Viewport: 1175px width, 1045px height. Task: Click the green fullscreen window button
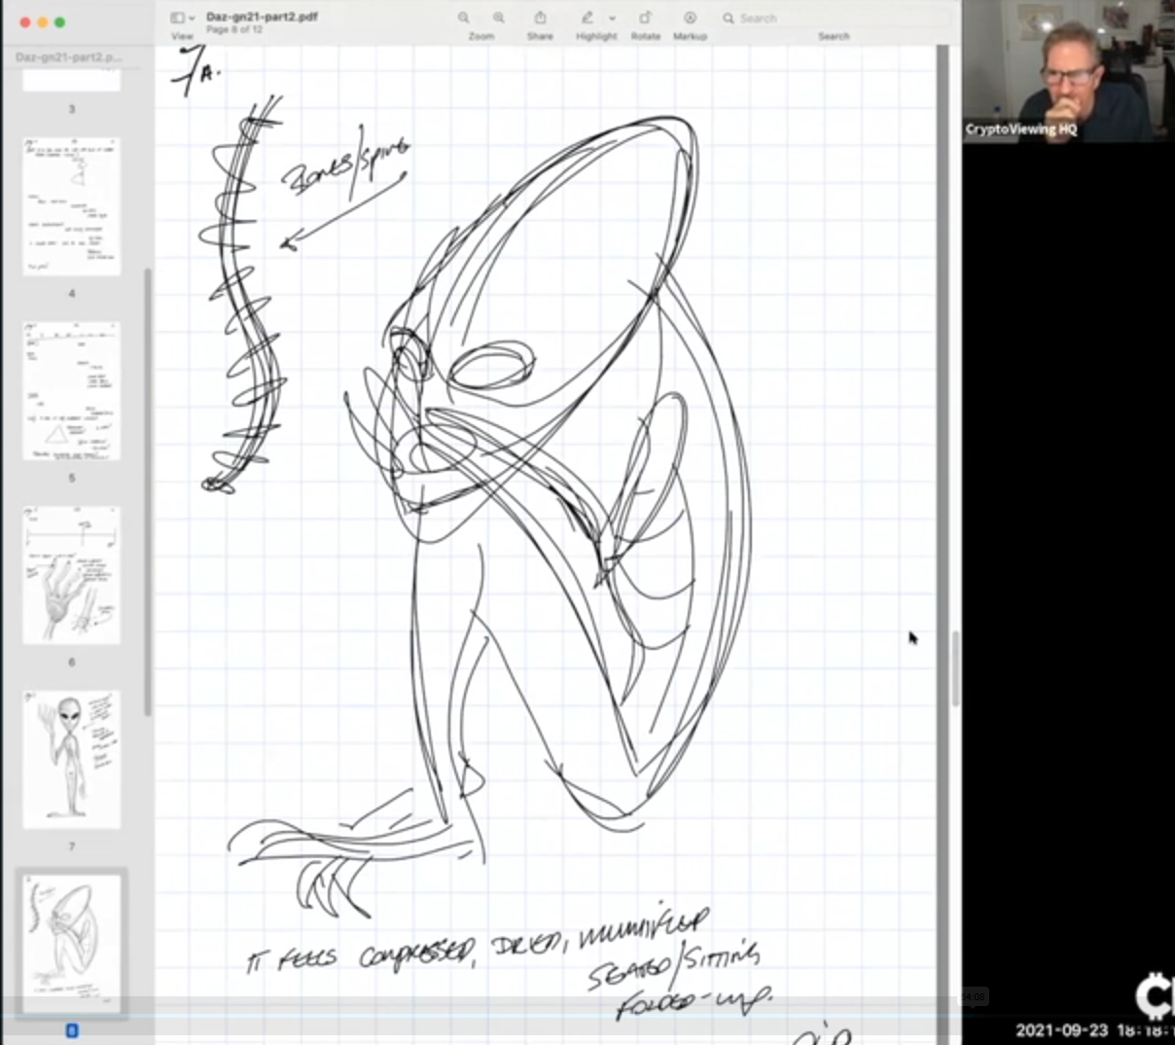click(x=60, y=21)
